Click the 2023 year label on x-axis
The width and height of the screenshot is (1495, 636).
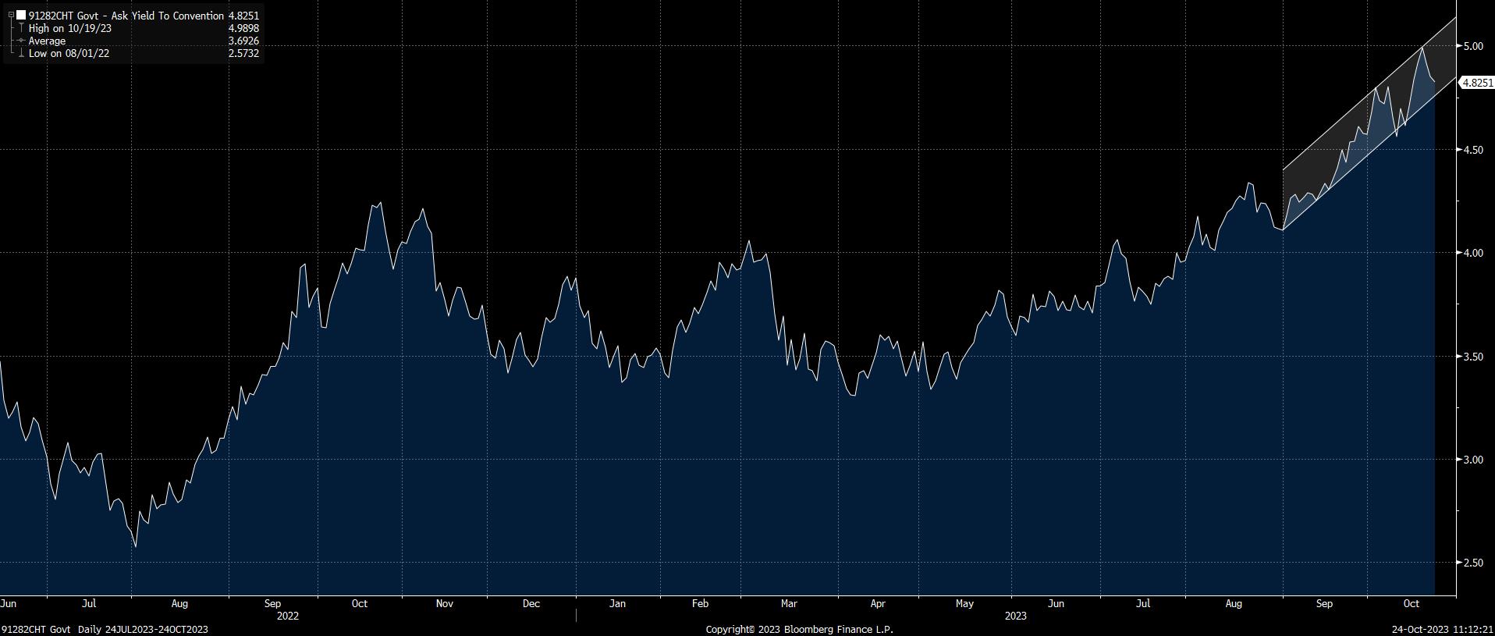[1016, 616]
